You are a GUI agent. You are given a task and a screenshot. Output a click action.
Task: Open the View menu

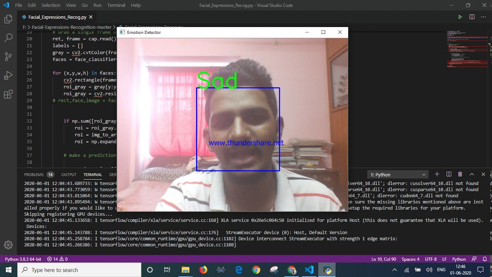[x=71, y=5]
